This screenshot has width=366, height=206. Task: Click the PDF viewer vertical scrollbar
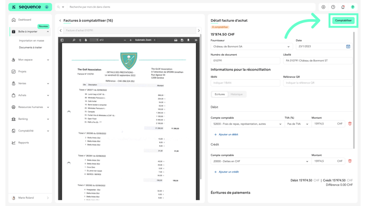tap(201, 106)
